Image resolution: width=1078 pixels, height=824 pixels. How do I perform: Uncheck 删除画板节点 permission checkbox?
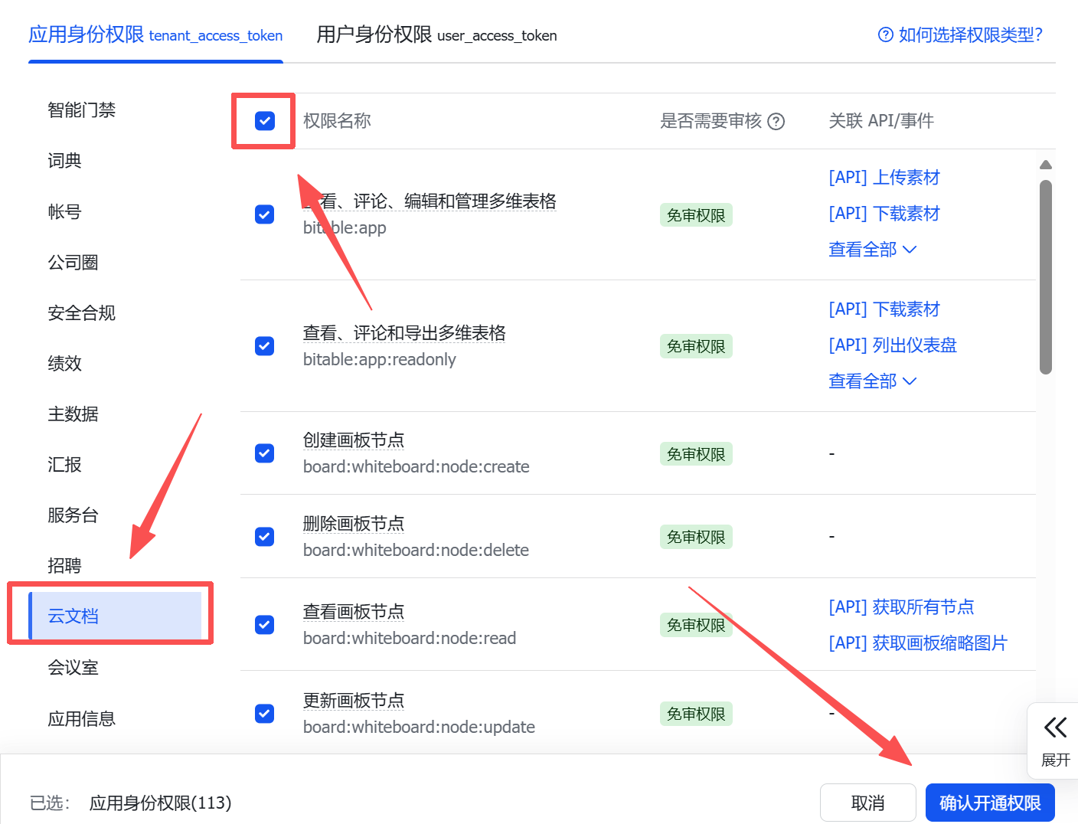[265, 537]
